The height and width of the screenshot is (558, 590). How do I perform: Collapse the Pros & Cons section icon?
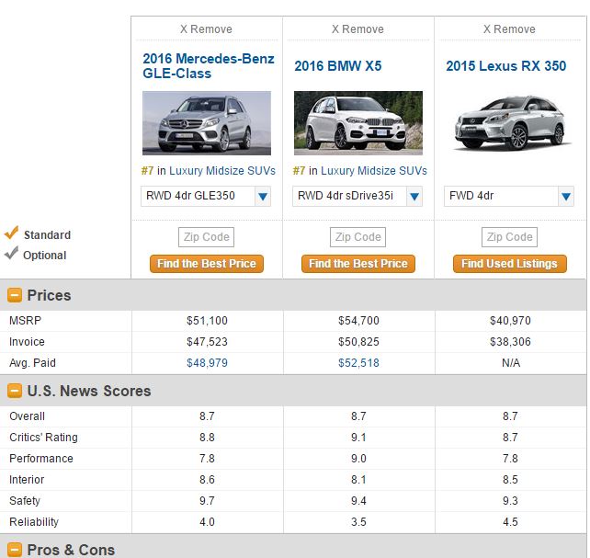tap(15, 550)
